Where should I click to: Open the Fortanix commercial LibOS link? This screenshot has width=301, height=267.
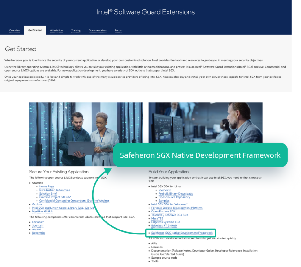pos(38,222)
